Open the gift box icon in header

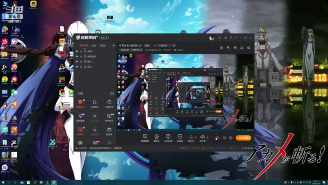pyautogui.click(x=221, y=48)
